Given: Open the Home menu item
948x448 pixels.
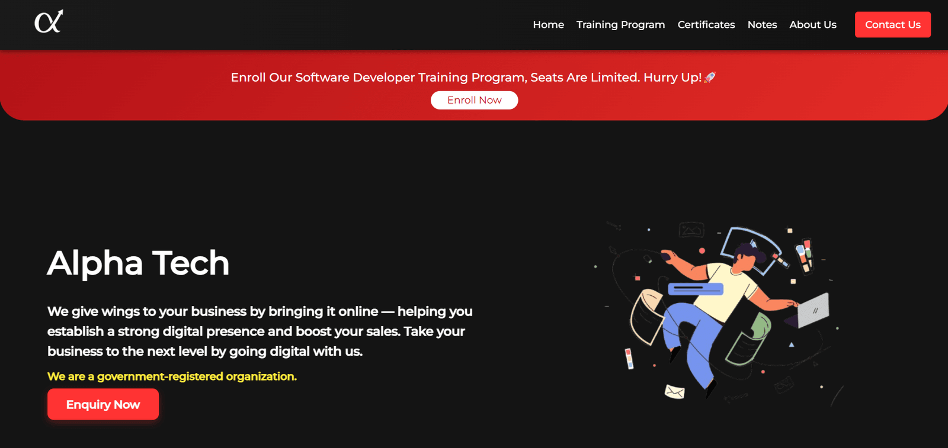Looking at the screenshot, I should (x=548, y=25).
